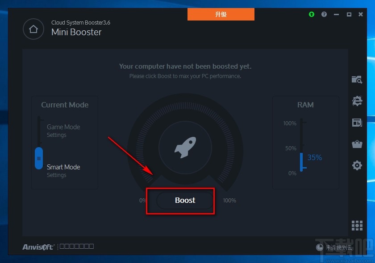This screenshot has width=375, height=263.
Task: Open Game Mode Settings link
Action: 56,135
